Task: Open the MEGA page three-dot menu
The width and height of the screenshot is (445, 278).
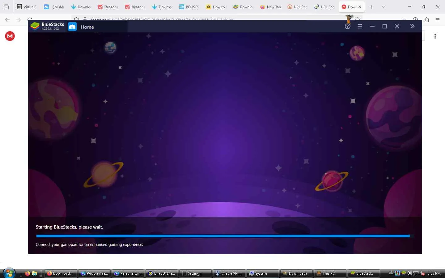Action: point(435,36)
